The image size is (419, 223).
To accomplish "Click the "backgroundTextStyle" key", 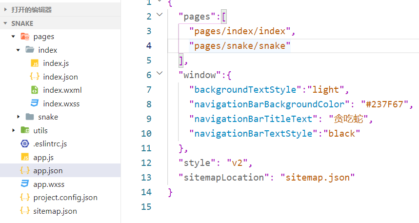I will (245, 90).
